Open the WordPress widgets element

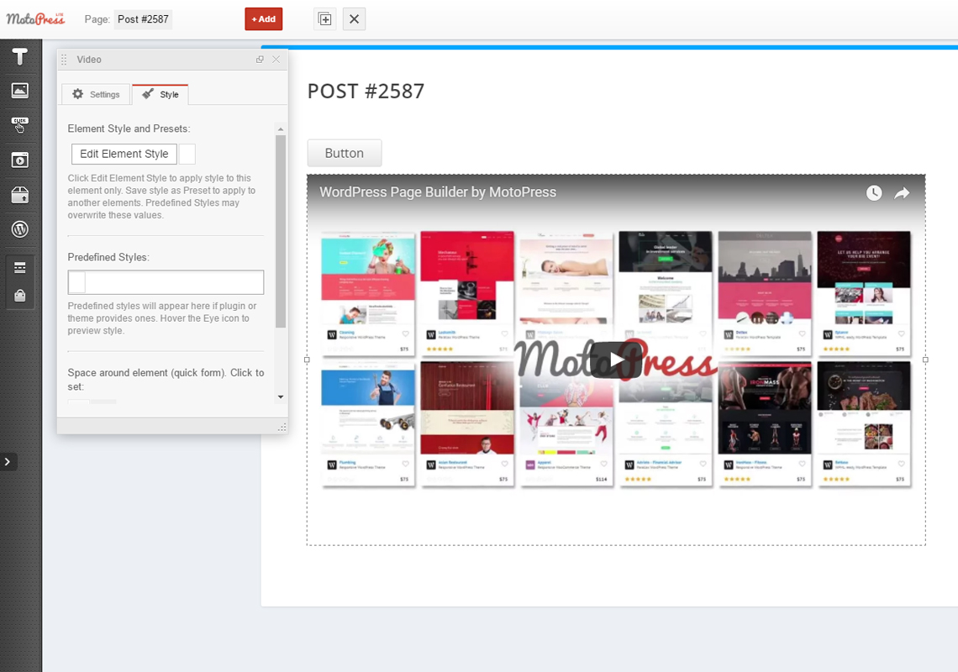point(20,228)
